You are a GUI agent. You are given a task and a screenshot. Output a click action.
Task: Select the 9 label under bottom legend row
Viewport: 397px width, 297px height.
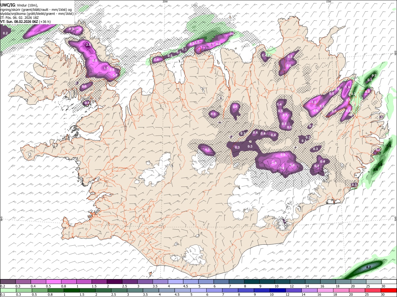tap(255, 295)
